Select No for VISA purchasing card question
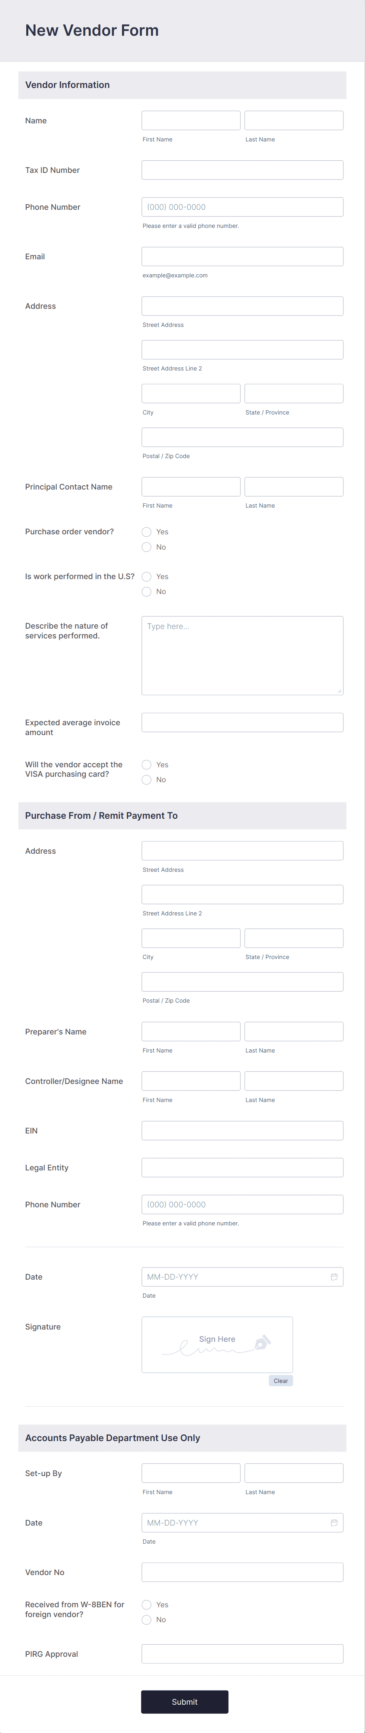365x1733 pixels. (146, 780)
